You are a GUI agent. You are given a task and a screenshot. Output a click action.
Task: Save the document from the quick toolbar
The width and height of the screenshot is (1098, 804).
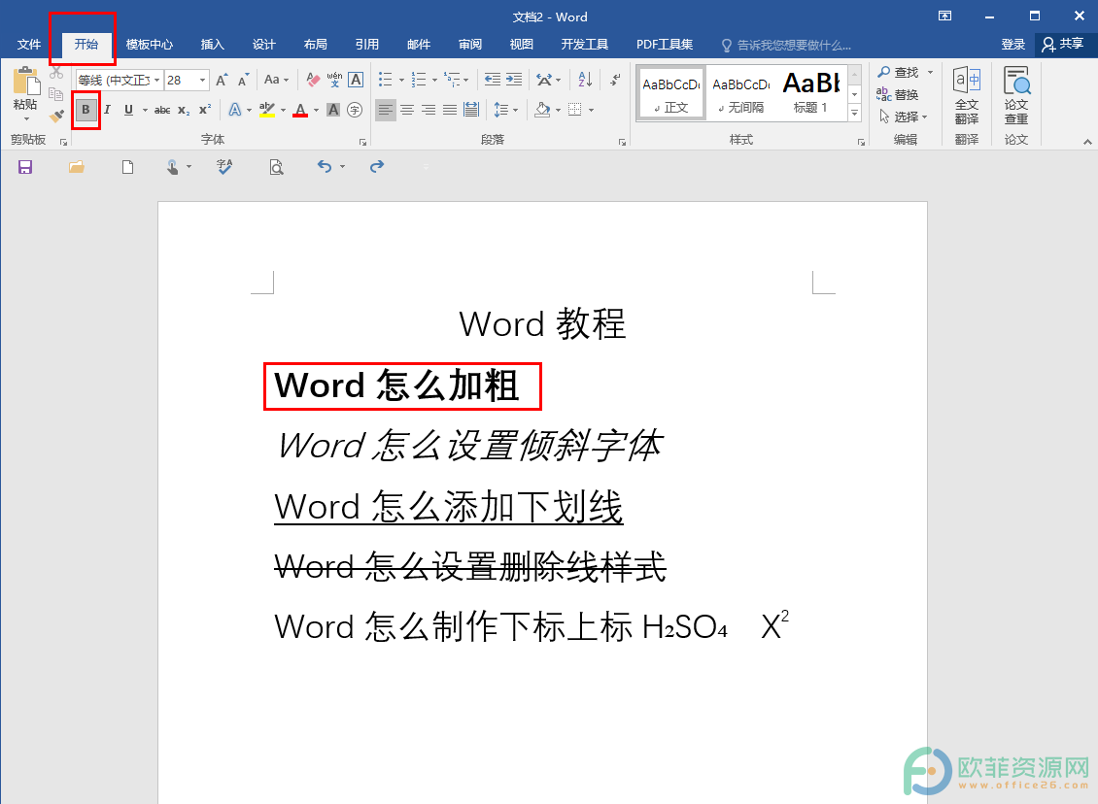[25, 167]
